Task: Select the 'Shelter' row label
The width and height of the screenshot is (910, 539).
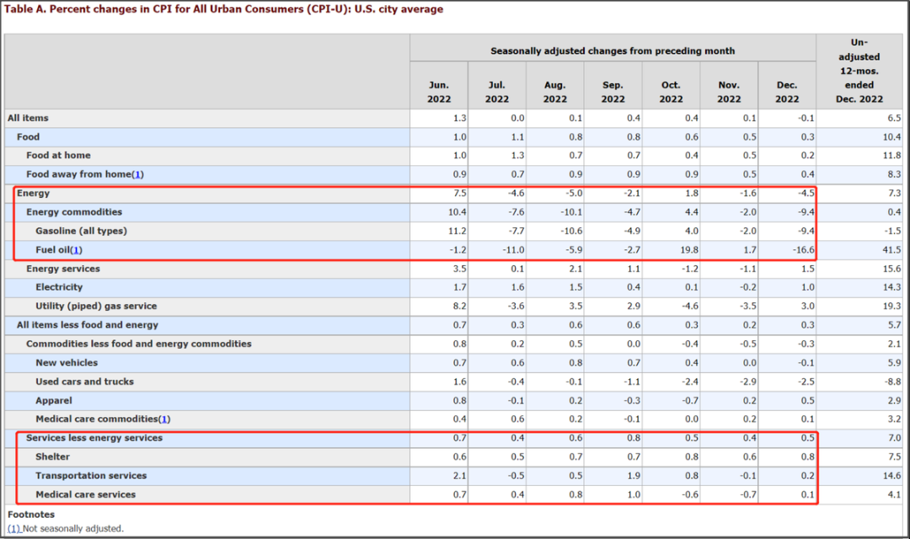Action: 52,457
